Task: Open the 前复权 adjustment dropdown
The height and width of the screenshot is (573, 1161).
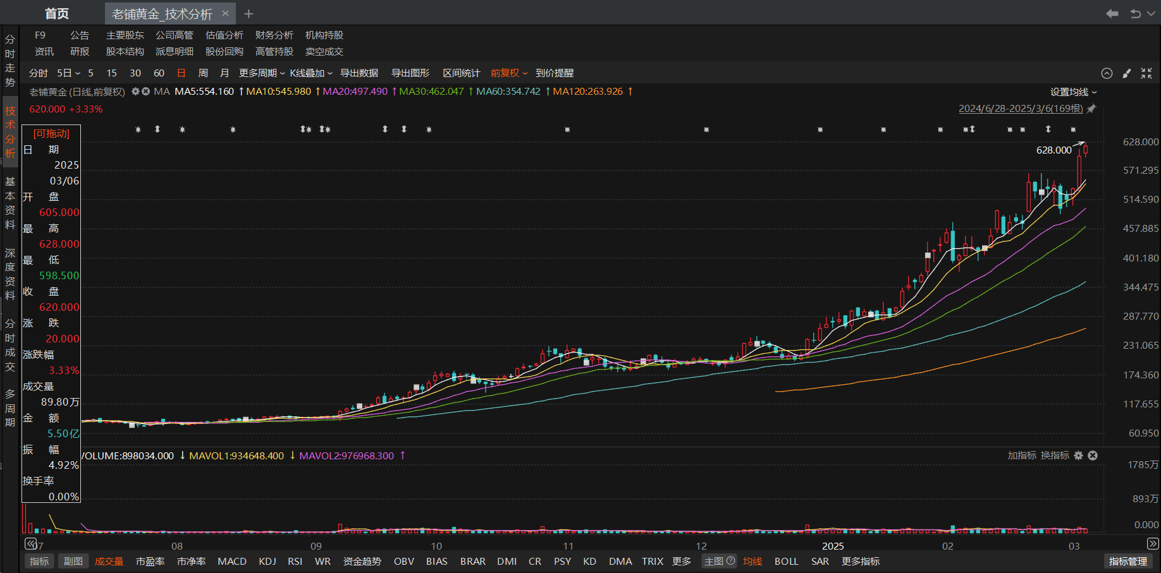Action: click(508, 73)
